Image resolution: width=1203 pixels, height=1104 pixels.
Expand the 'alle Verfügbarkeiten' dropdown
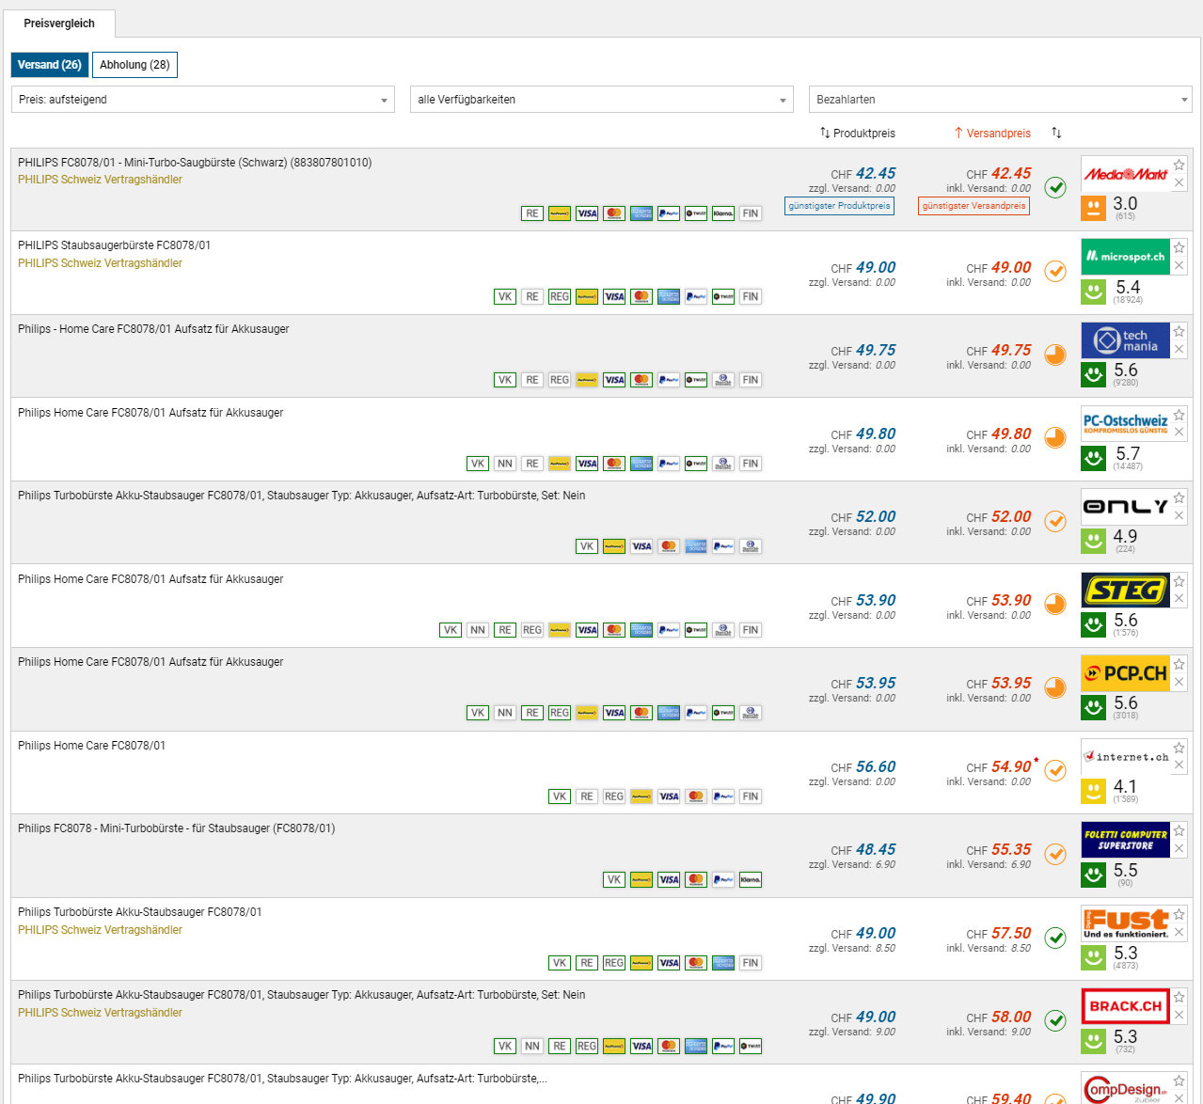click(601, 100)
